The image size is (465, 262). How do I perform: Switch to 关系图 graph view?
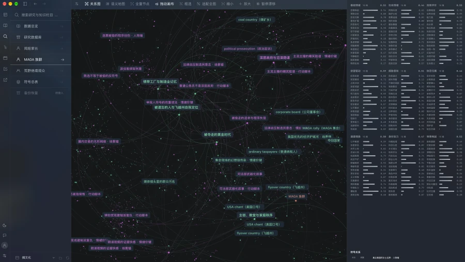point(92,4)
